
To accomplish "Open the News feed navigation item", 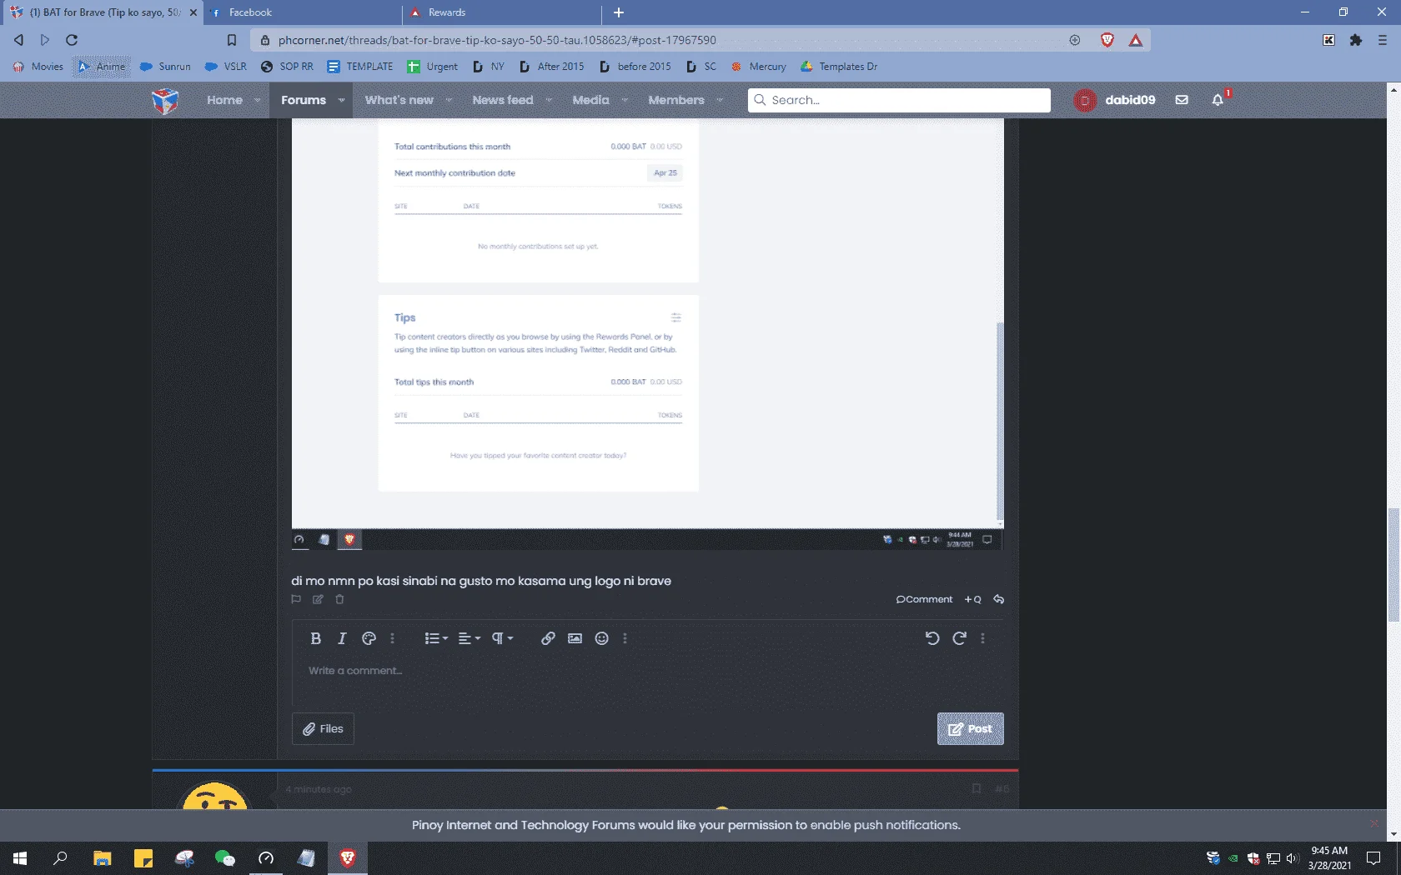I will click(502, 100).
